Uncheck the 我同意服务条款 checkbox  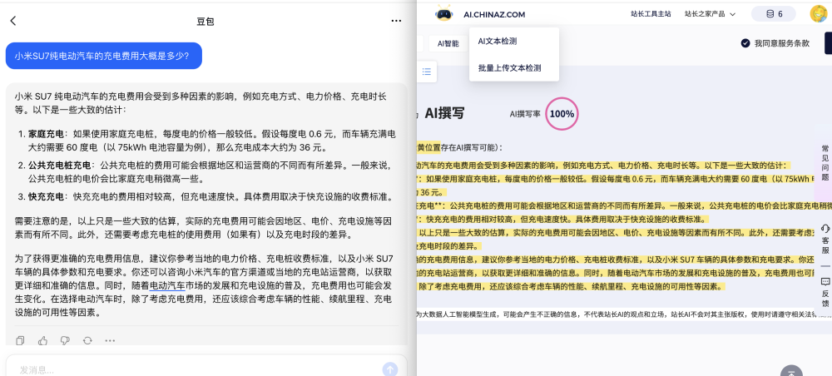tap(745, 43)
